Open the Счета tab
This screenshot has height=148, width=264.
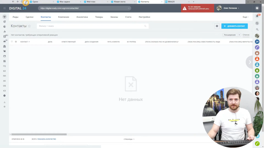(128, 17)
